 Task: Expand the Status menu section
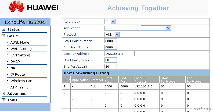pos(3,29)
